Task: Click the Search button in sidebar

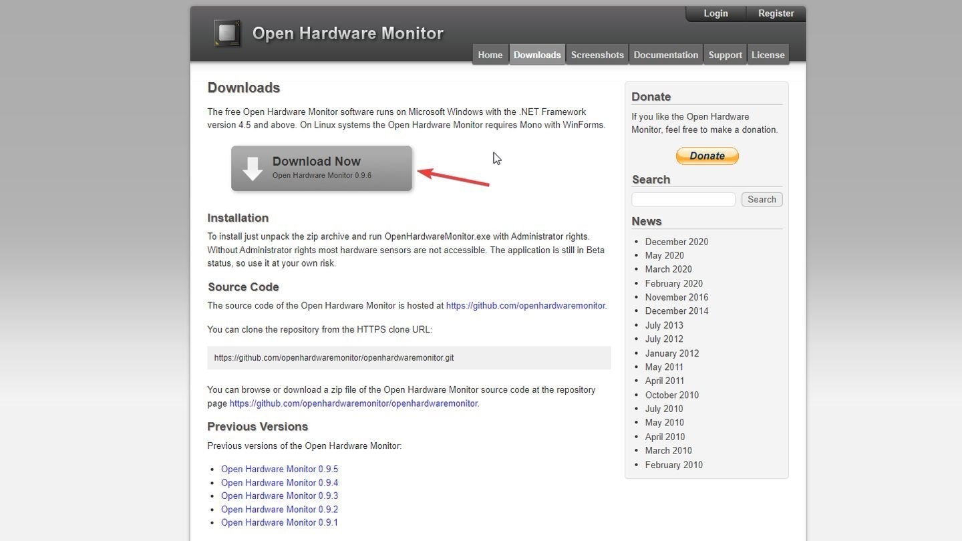Action: [762, 200]
